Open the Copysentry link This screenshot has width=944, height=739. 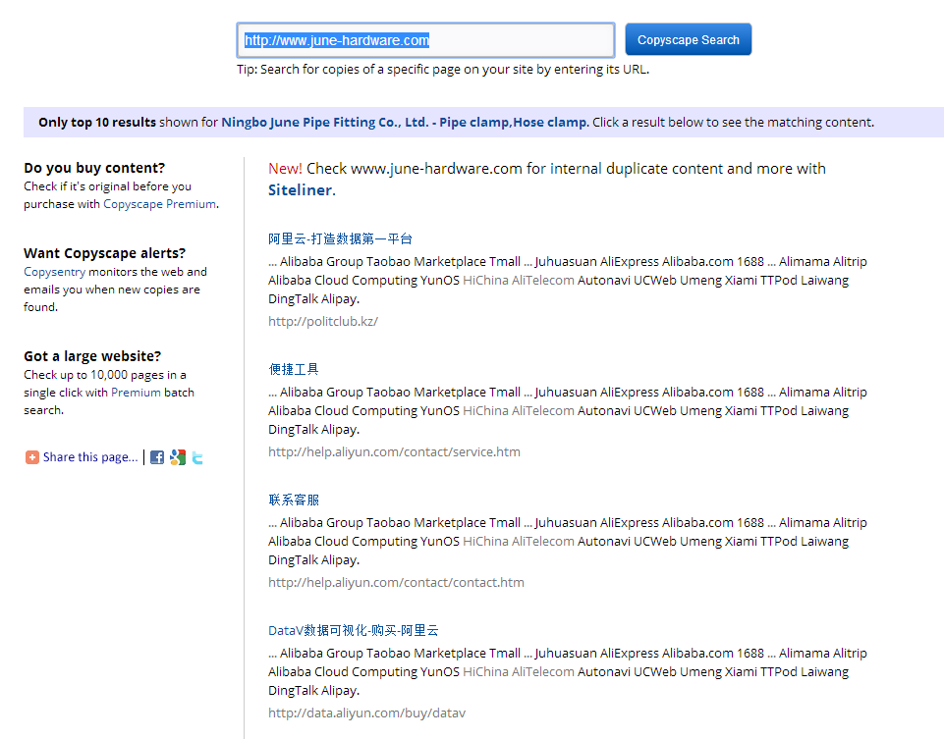[55, 272]
